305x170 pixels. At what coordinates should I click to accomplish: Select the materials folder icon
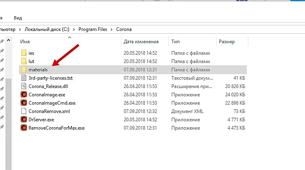click(x=24, y=70)
